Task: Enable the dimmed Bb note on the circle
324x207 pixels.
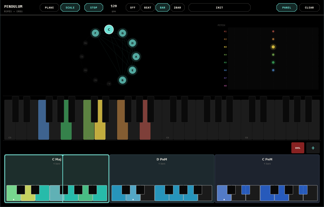Action: click(85, 43)
